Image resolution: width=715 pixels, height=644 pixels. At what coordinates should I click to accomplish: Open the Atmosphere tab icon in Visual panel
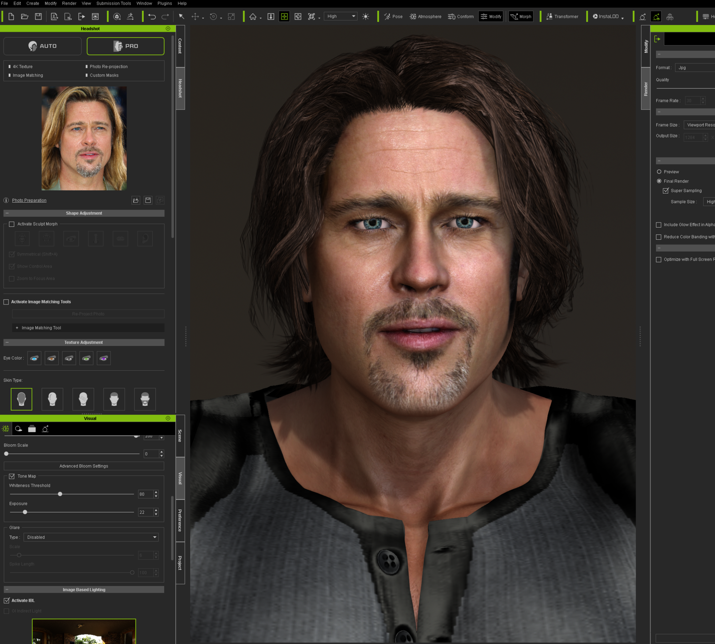pyautogui.click(x=5, y=429)
